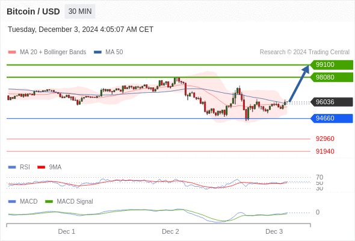Click the blue MACD legend marker

[12, 202]
